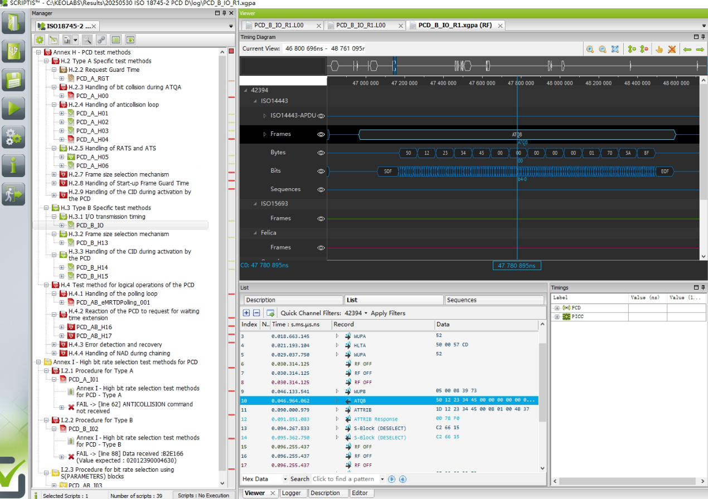Click the chain link icon in Manager toolbar
This screenshot has height=499, width=708.
[x=101, y=40]
